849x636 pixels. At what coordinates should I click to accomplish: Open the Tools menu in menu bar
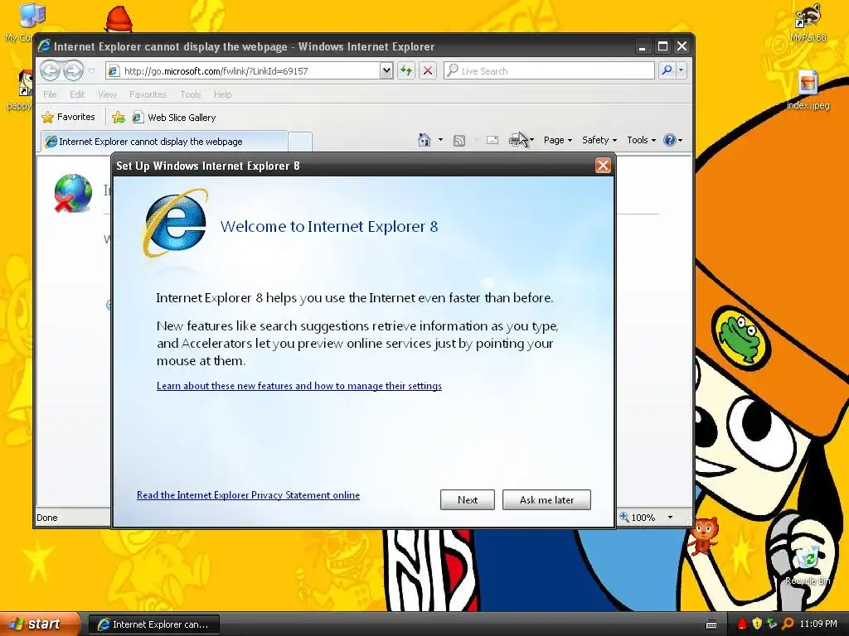(191, 94)
